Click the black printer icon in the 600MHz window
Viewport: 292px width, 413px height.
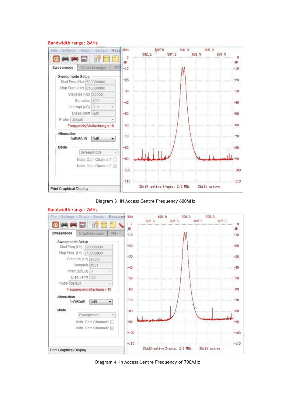pyautogui.click(x=65, y=59)
